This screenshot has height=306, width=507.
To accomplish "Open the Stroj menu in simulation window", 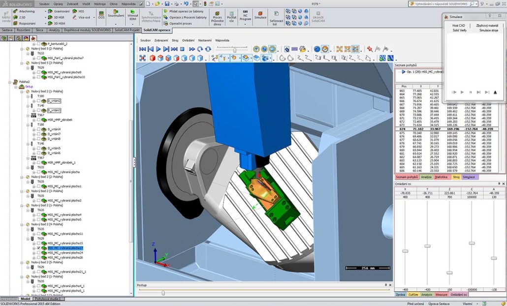I will click(x=175, y=40).
